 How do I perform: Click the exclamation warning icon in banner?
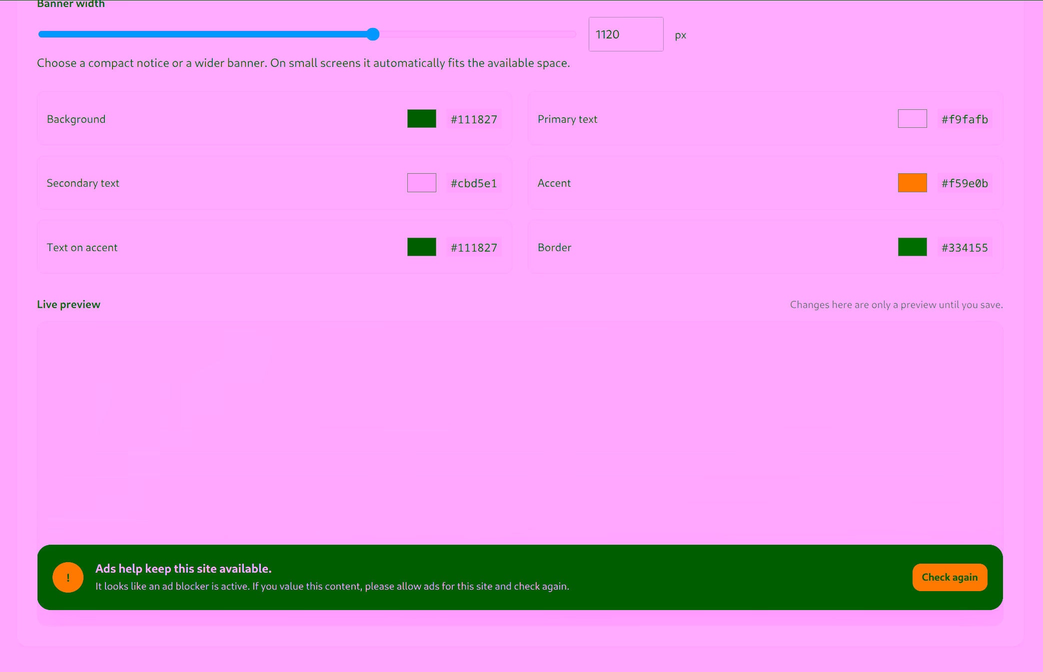(68, 577)
